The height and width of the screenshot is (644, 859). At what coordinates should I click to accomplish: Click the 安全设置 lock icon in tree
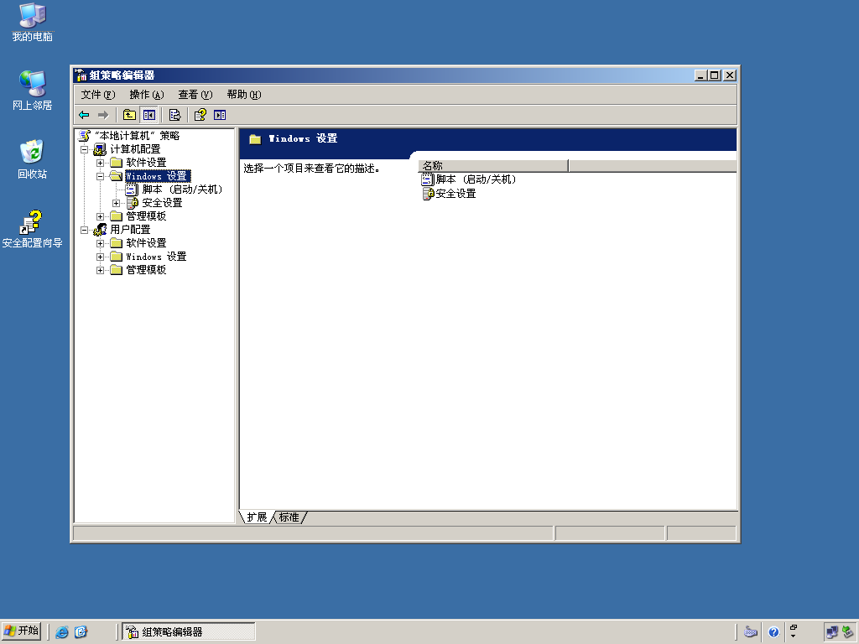click(x=132, y=203)
